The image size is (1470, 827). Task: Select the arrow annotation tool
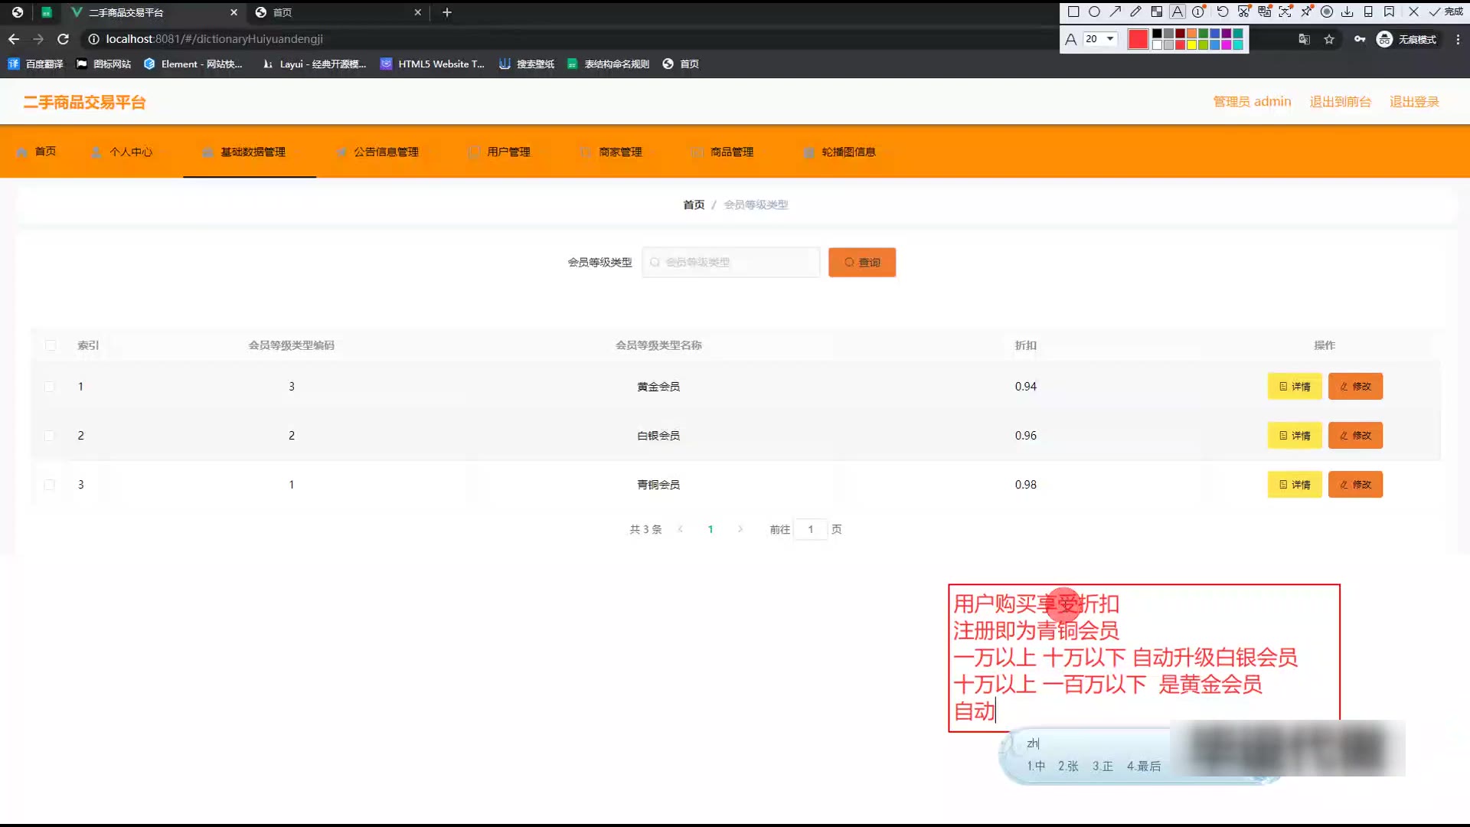coord(1116,11)
